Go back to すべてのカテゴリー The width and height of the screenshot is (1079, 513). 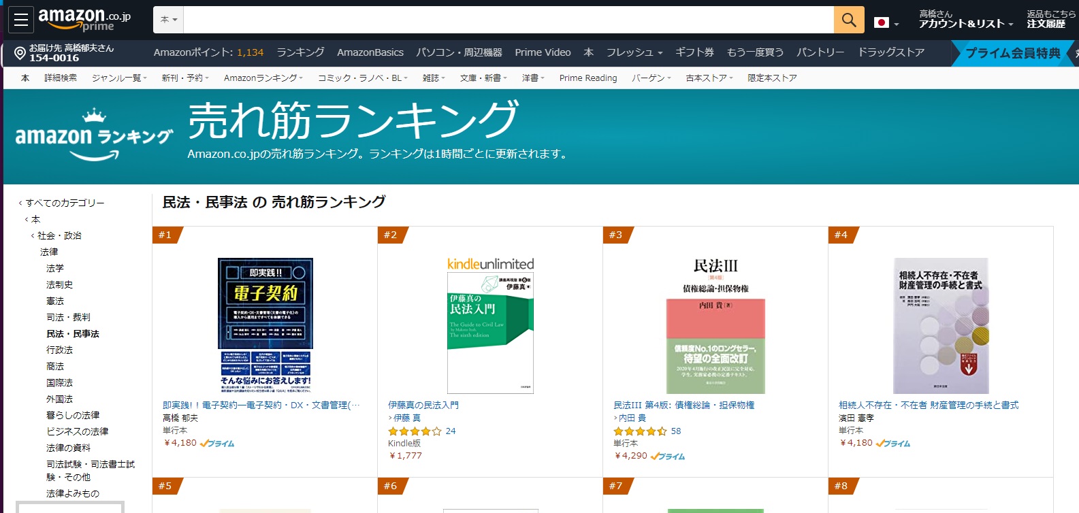pos(65,203)
